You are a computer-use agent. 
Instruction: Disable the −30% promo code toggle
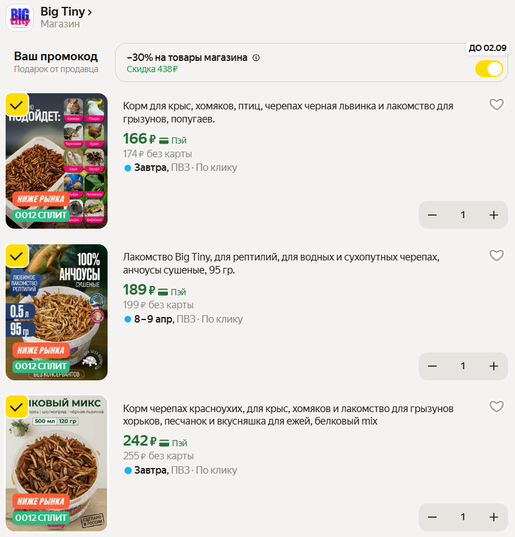tap(489, 69)
